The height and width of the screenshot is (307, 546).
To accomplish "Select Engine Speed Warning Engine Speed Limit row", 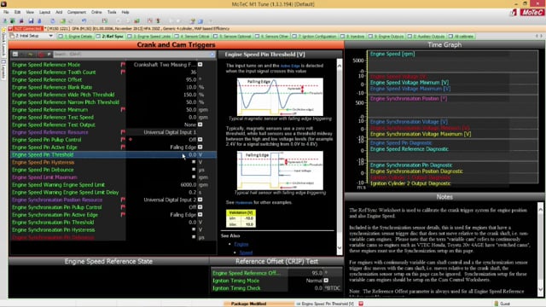I will [x=113, y=185].
